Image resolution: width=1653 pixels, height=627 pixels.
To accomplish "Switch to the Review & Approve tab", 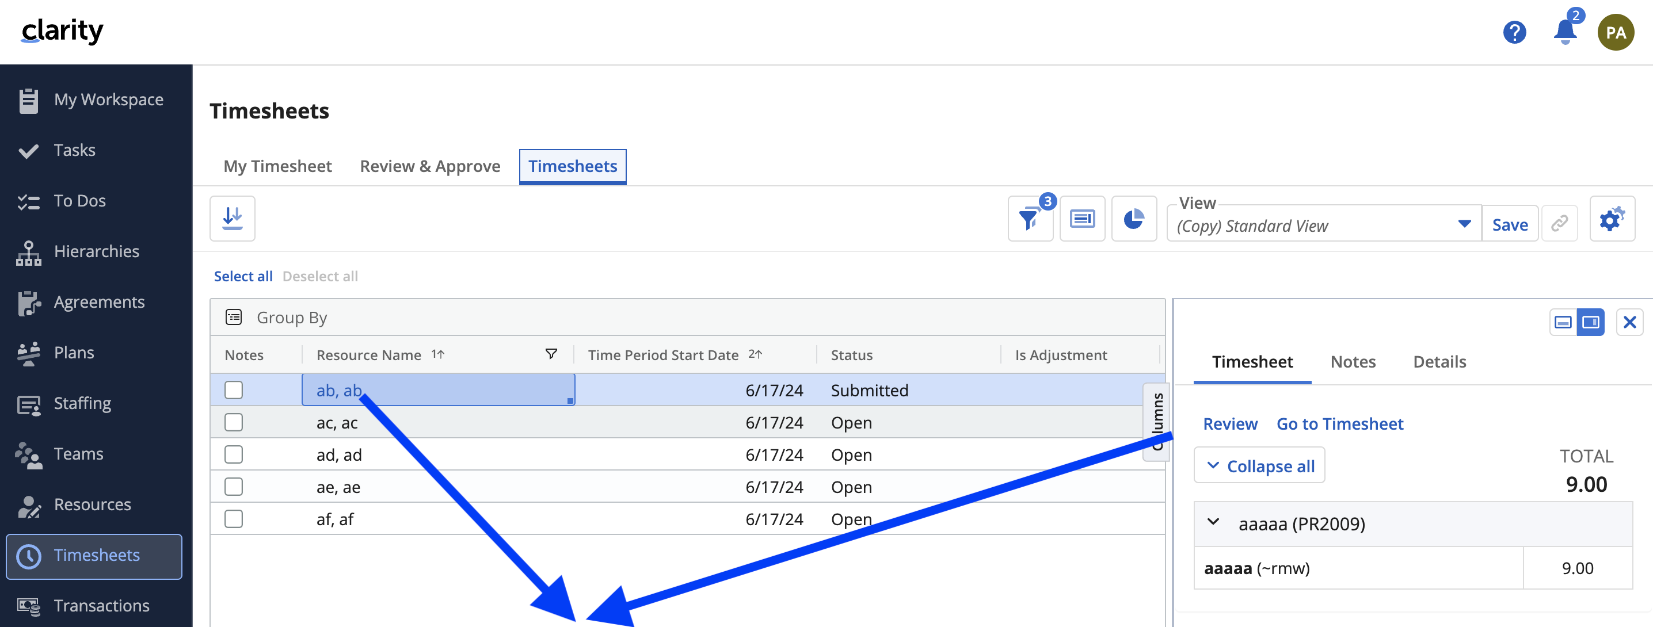I will [430, 166].
